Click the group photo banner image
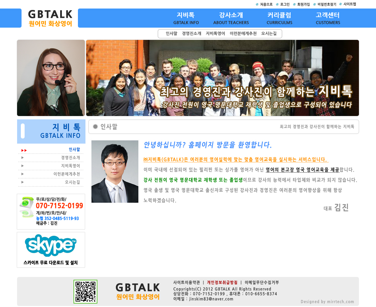376x307 pixels. [x=222, y=78]
